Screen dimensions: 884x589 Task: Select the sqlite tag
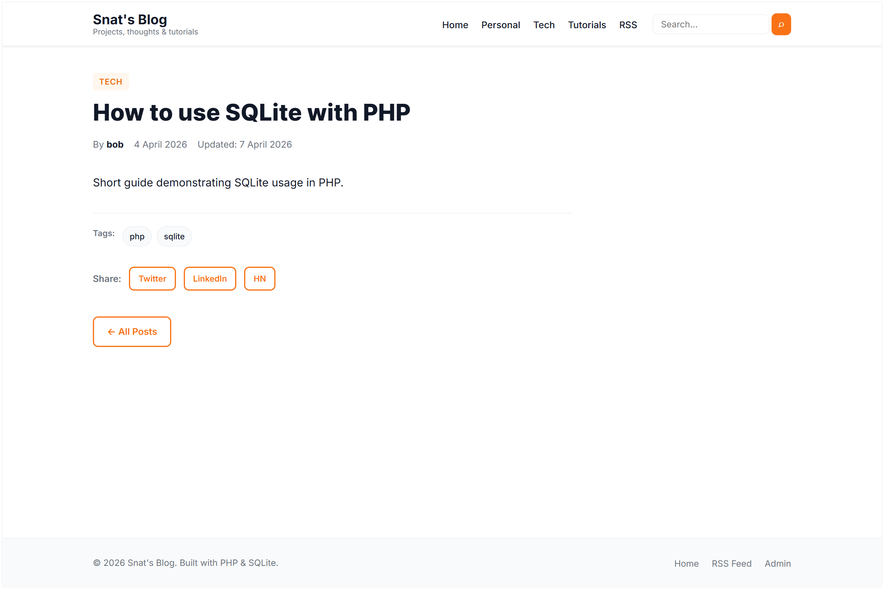click(174, 236)
